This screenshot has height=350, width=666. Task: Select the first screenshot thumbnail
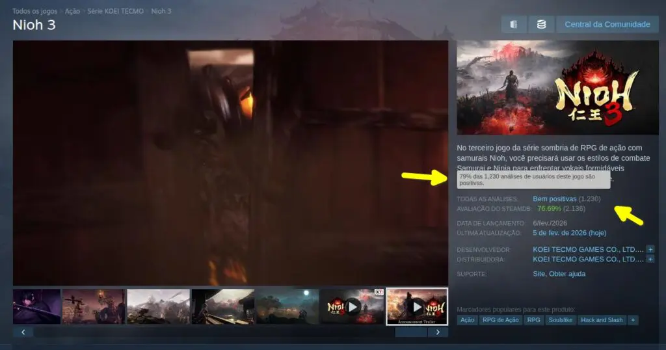[x=36, y=306]
